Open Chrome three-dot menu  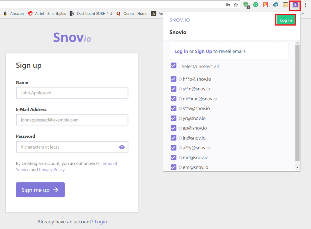[x=306, y=5]
